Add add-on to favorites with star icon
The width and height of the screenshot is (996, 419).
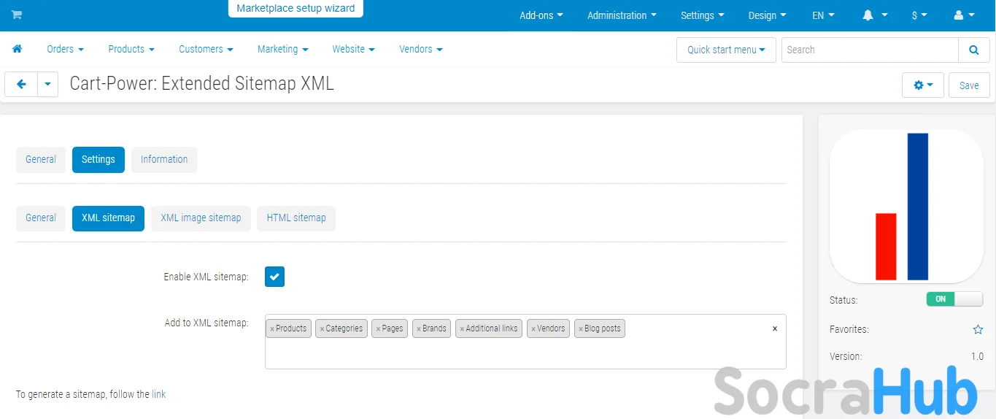tap(978, 330)
